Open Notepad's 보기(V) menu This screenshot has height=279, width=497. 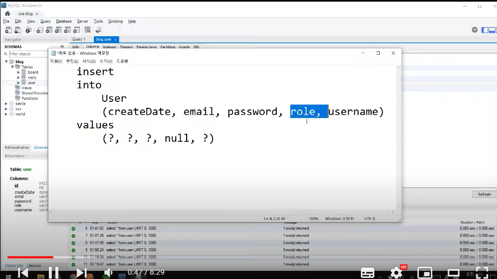click(106, 61)
